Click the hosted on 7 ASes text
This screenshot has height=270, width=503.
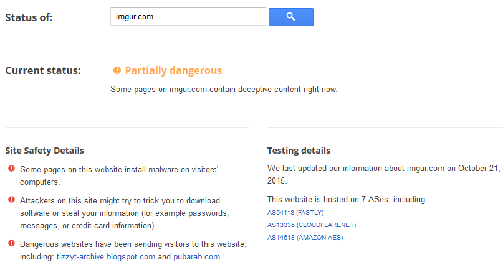(347, 200)
